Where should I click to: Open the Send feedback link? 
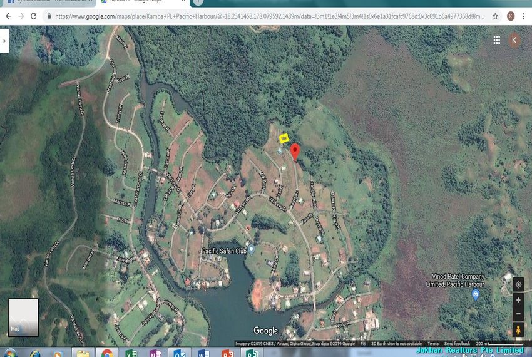coord(457,343)
